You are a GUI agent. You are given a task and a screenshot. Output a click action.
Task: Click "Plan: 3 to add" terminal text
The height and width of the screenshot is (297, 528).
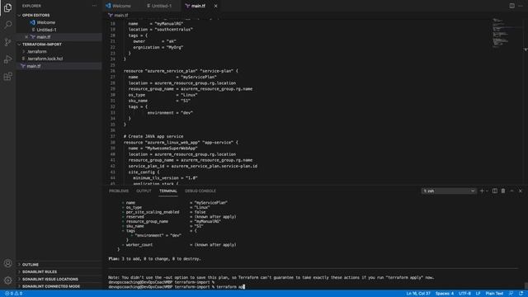click(x=131, y=259)
